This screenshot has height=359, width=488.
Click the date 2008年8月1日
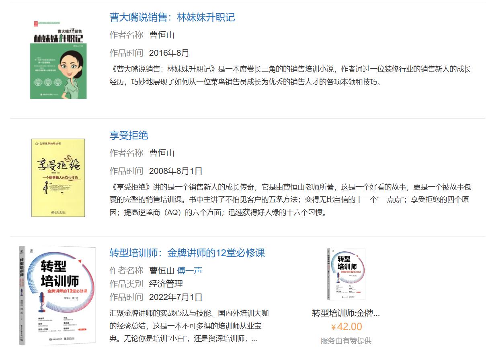(176, 171)
